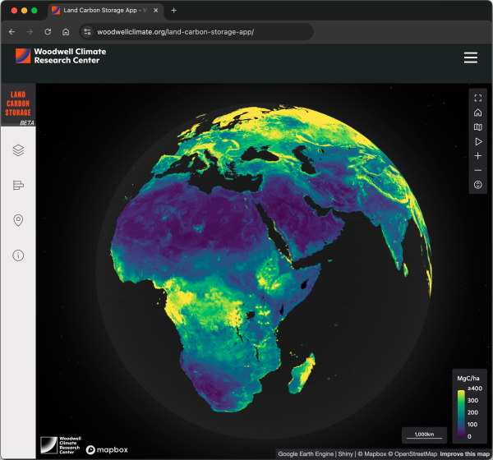
Task: Reset the compass bearing control
Action: [x=478, y=185]
